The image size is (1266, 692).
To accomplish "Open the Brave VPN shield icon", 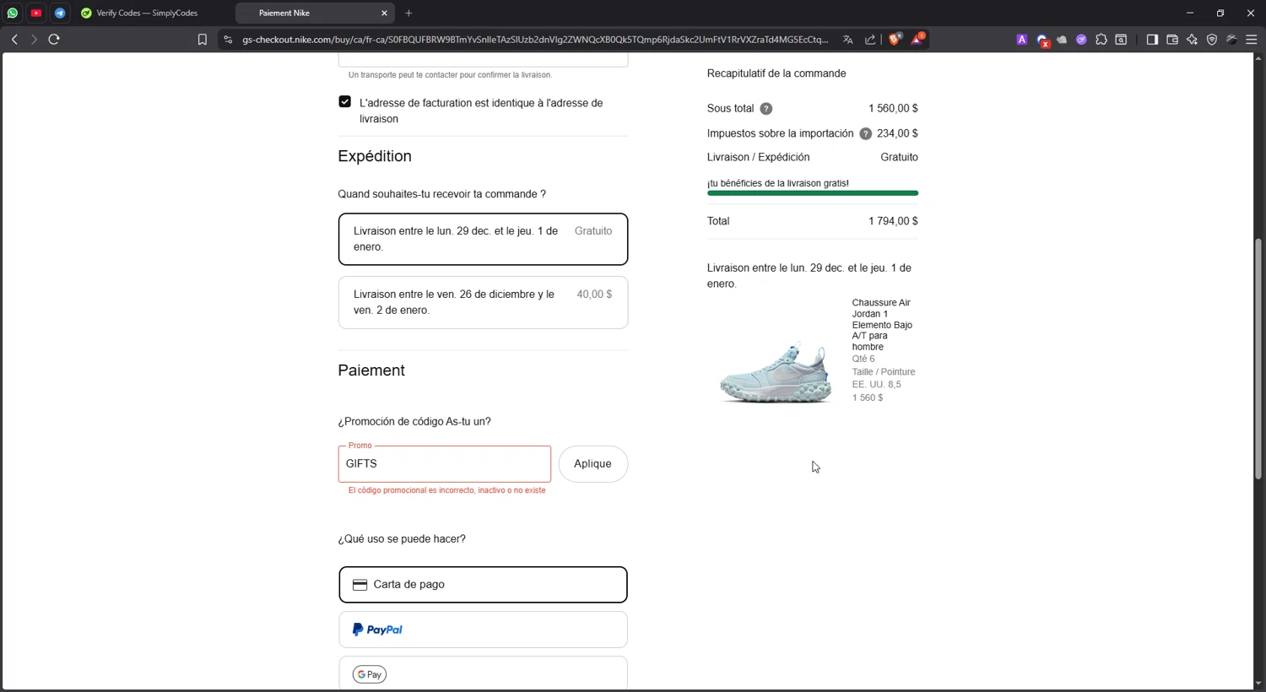I will (1212, 40).
